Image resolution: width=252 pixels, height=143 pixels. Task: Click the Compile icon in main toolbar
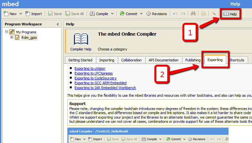[92, 14]
